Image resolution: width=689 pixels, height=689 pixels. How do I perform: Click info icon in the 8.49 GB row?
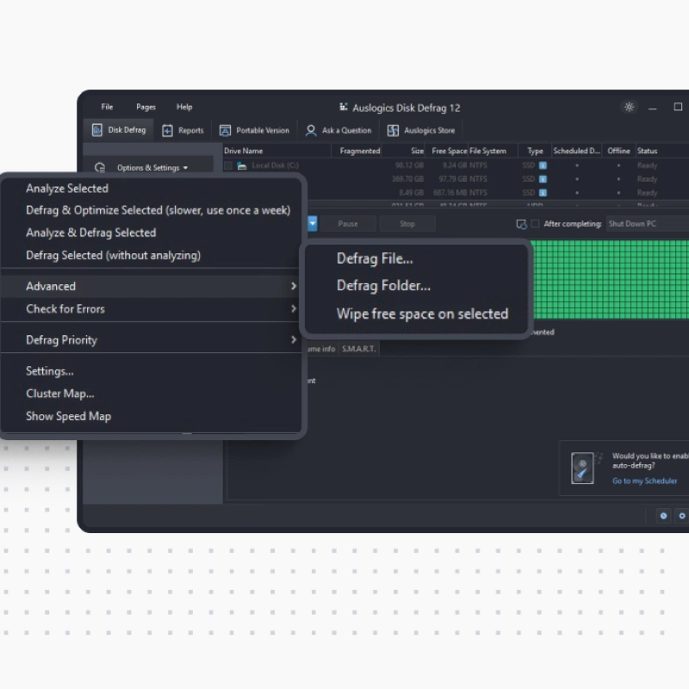[x=543, y=193]
